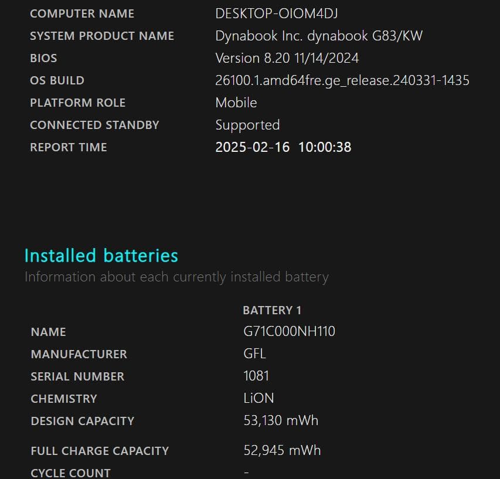Click the Installed batteries section heading

pyautogui.click(x=100, y=256)
